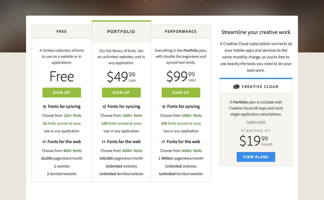Sign up for the Free plan
Viewport: 324px width, 200px height.
point(61,93)
